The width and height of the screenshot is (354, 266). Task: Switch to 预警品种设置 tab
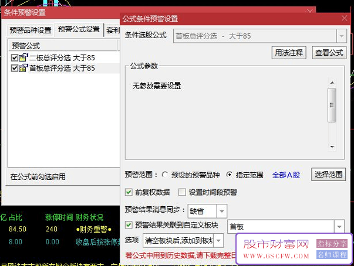pos(31,30)
